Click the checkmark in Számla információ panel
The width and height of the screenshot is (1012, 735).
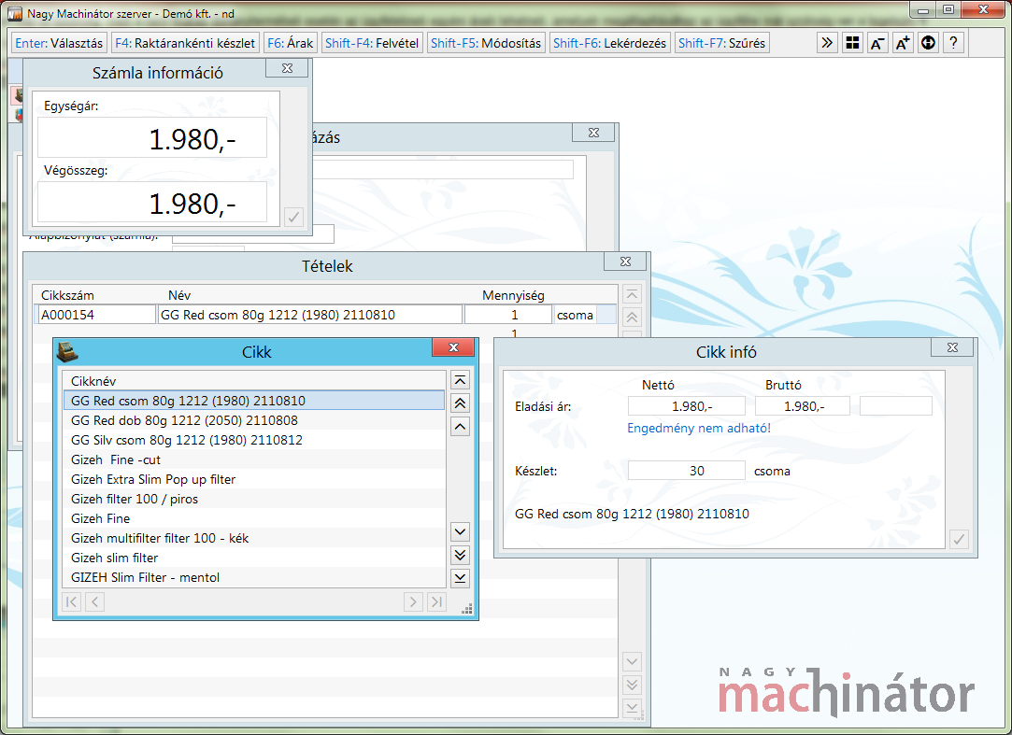[x=293, y=217]
